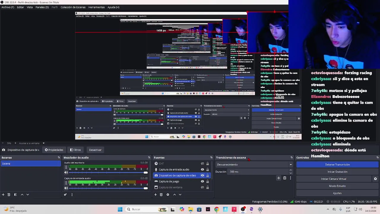
Task: Open source properties gear in Fuentes toolbar
Action: click(x=168, y=195)
